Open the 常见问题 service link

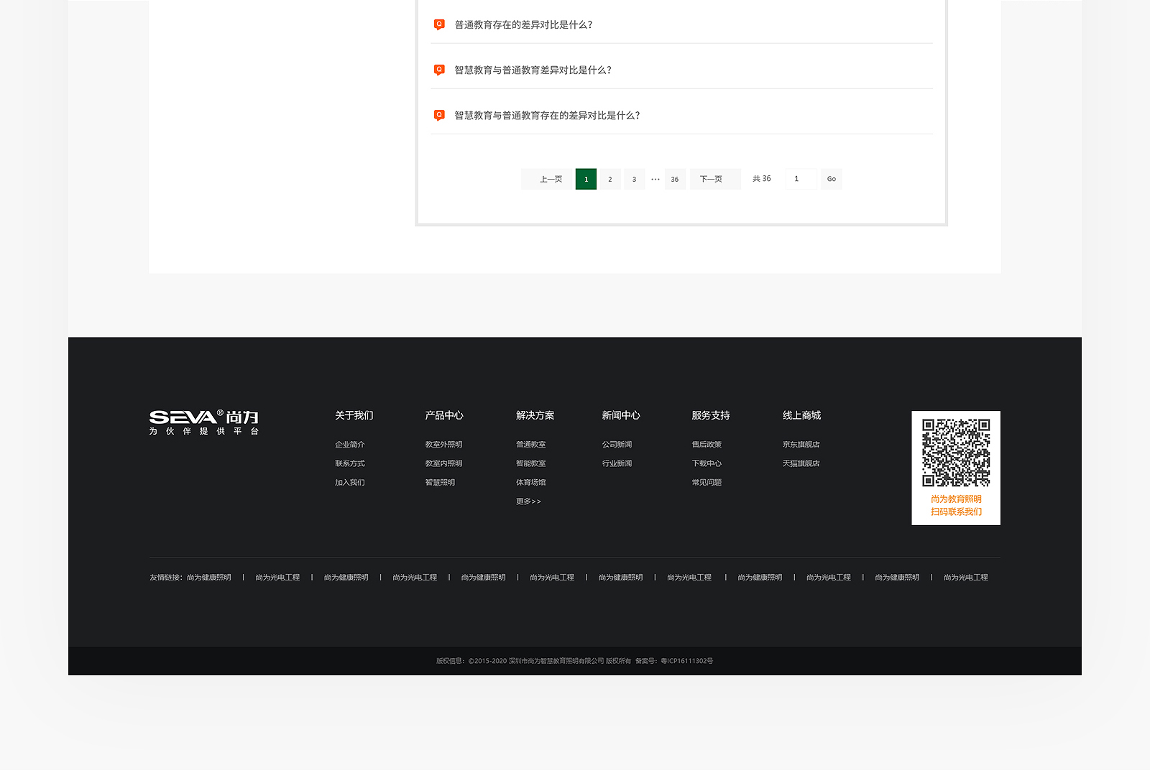(707, 483)
